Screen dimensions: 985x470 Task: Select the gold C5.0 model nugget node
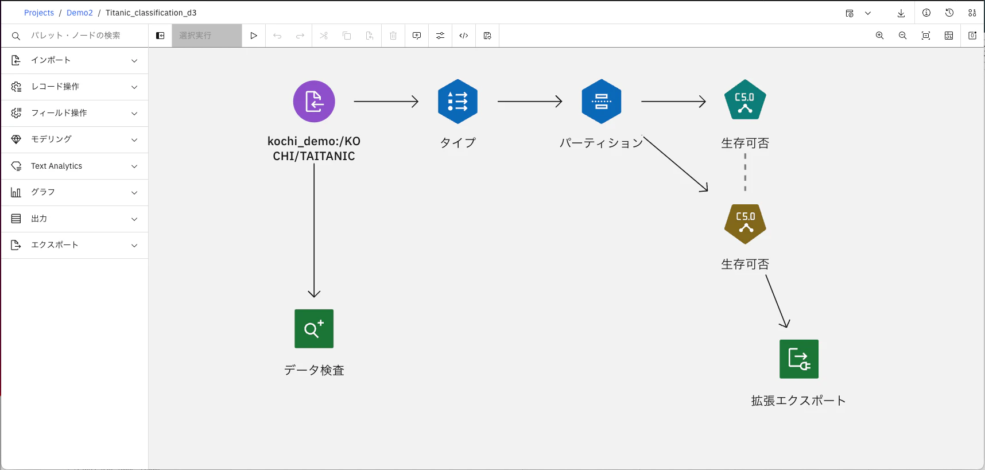click(x=745, y=224)
